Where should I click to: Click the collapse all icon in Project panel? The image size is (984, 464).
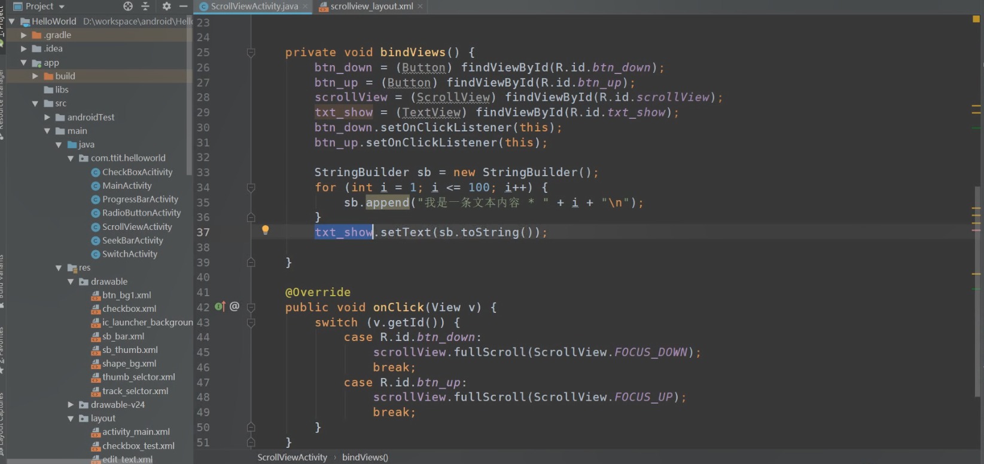(145, 6)
